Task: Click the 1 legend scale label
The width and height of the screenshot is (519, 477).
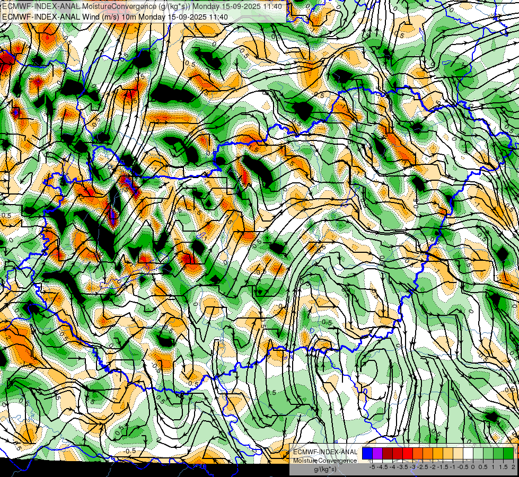Action: point(493,467)
